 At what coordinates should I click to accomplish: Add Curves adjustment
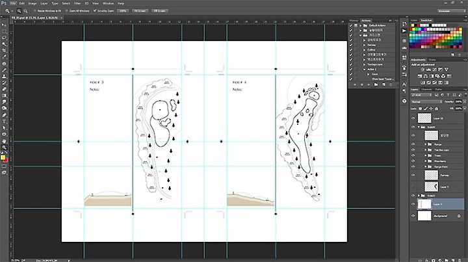[434, 70]
